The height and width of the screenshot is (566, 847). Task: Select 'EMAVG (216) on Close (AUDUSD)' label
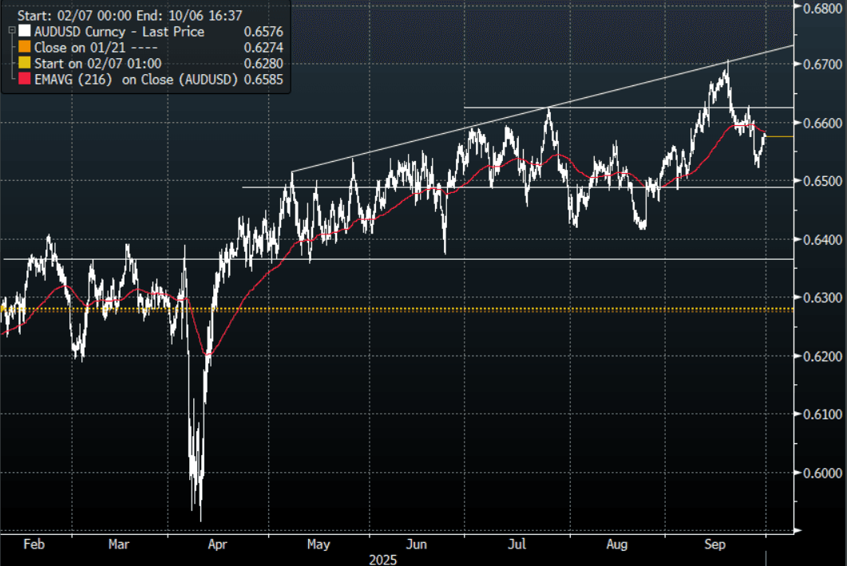click(137, 80)
